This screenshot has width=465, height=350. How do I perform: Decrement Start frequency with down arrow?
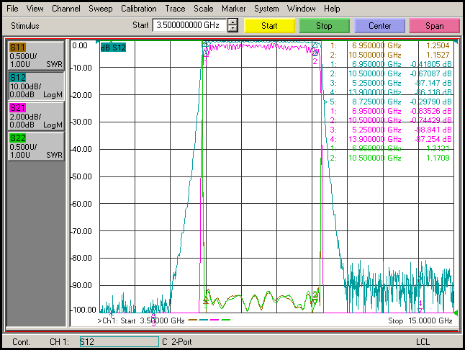[232, 29]
